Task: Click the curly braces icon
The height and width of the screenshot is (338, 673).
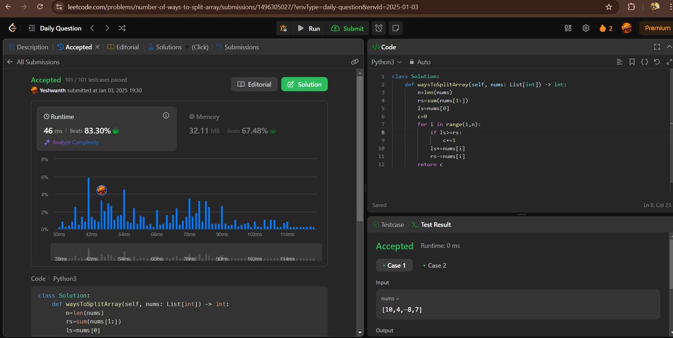Action: point(644,62)
